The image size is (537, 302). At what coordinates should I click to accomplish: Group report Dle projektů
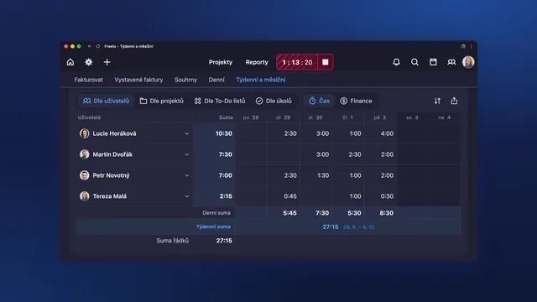[x=162, y=101]
